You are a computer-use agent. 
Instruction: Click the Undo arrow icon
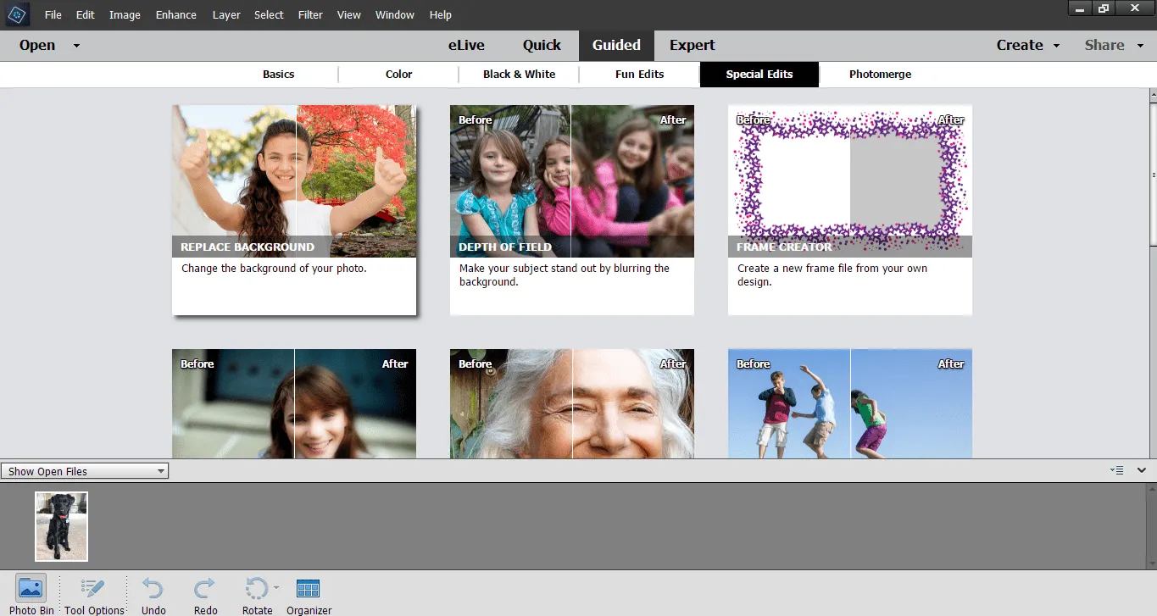[153, 589]
